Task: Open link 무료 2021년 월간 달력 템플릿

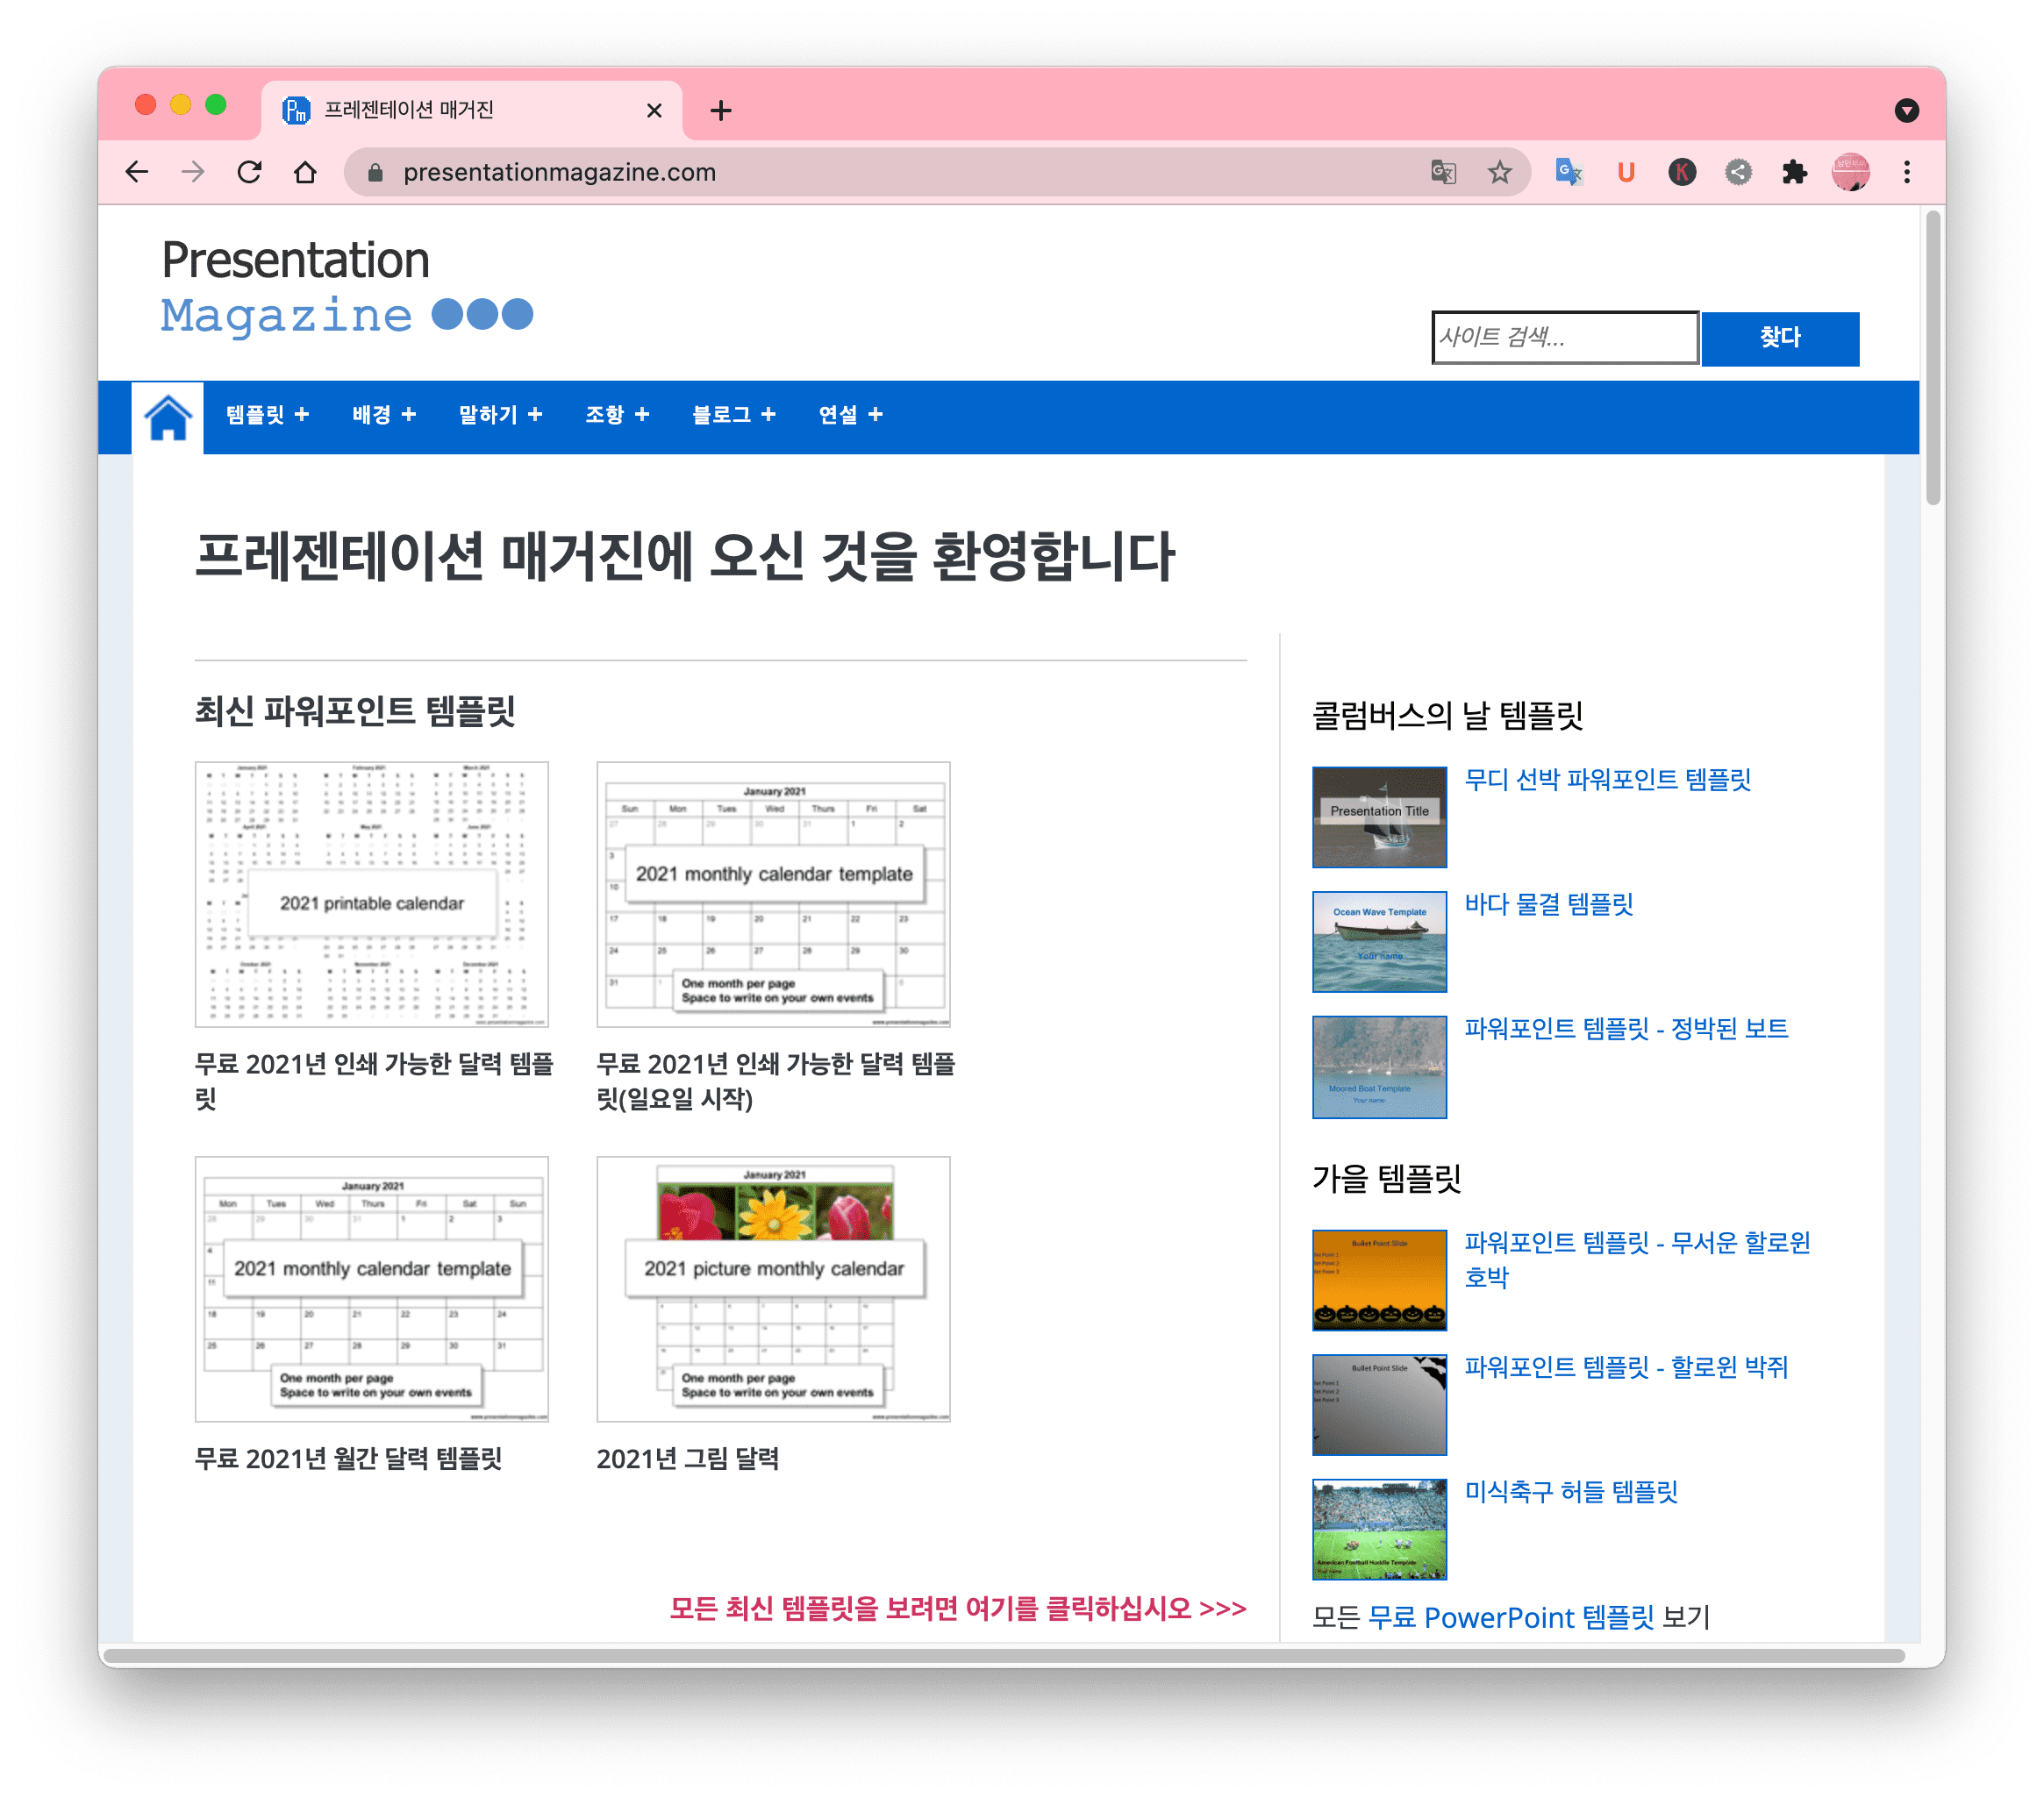Action: (348, 1458)
